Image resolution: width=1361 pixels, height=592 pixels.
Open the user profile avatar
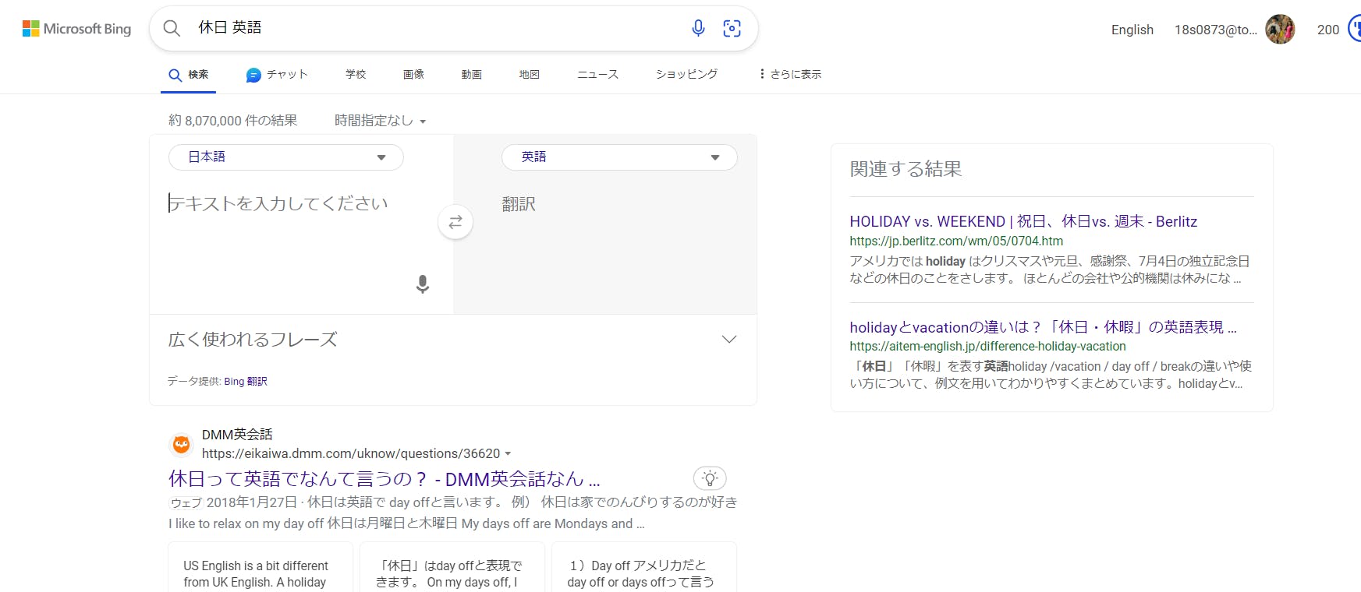[x=1279, y=30]
